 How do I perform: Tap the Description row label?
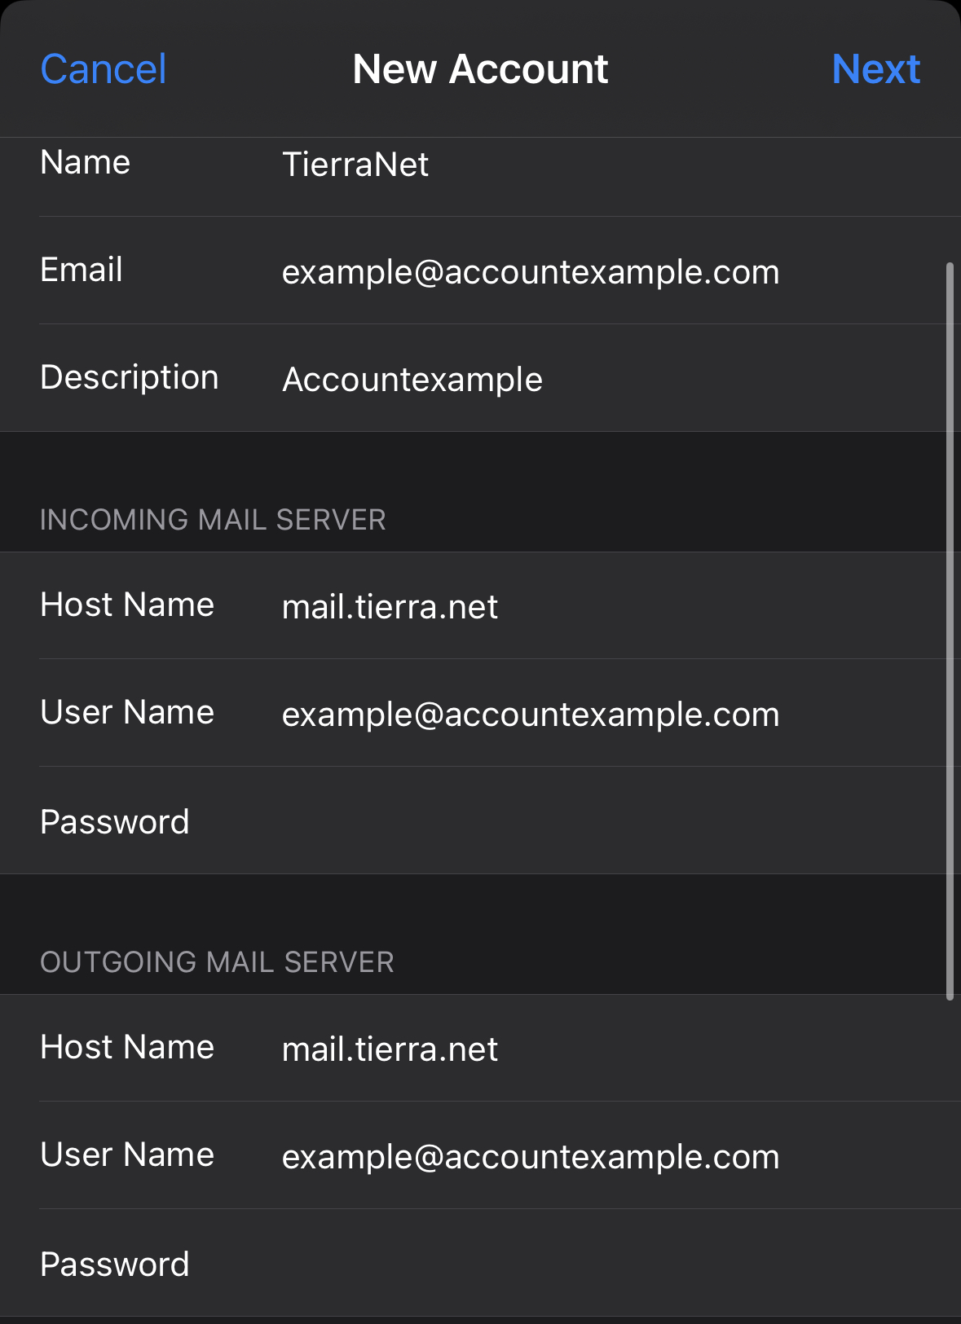(x=130, y=378)
